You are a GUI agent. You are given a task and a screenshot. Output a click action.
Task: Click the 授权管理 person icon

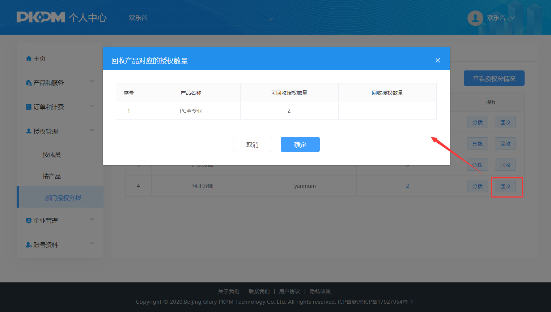point(29,131)
